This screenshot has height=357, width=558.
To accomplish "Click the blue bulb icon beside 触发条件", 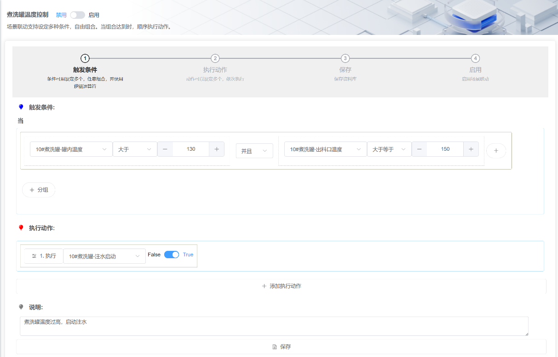I will coord(21,107).
